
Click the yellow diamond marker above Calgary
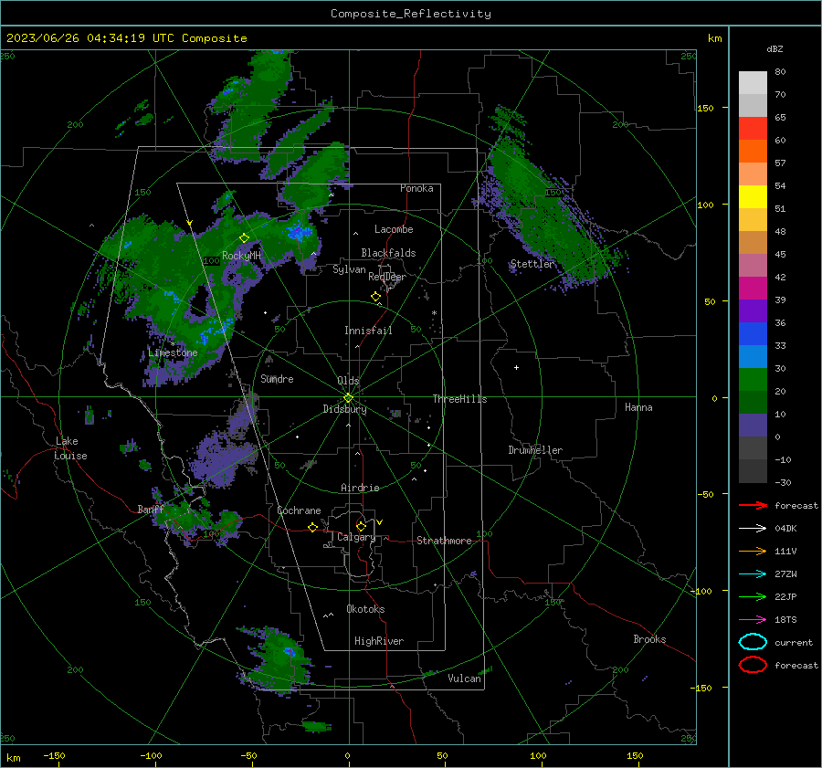[x=361, y=526]
